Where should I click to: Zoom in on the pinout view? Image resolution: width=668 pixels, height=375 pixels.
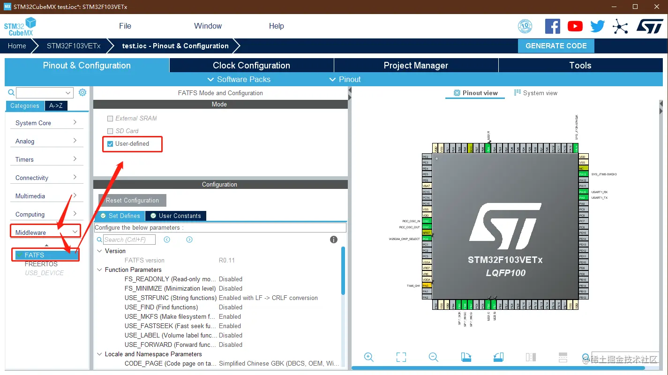point(369,357)
